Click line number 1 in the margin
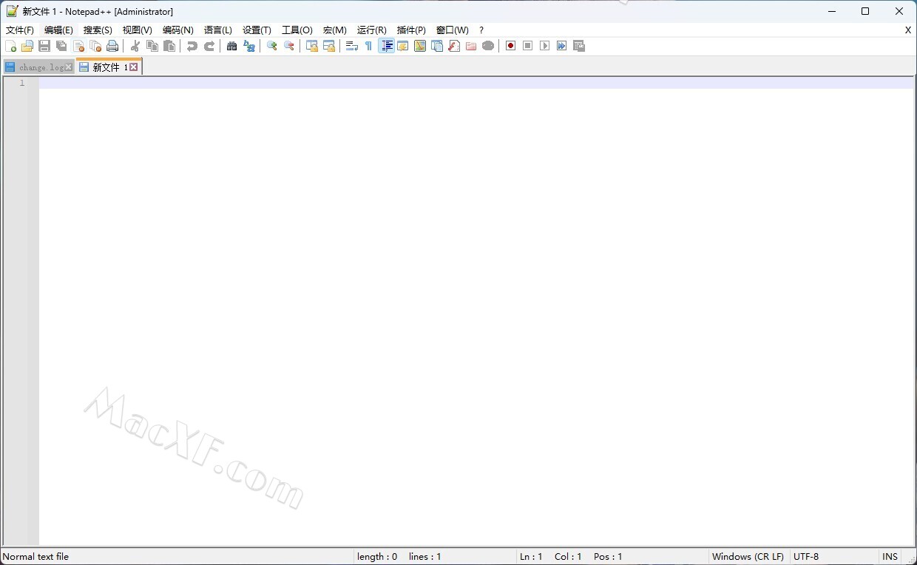This screenshot has height=565, width=917. [22, 83]
